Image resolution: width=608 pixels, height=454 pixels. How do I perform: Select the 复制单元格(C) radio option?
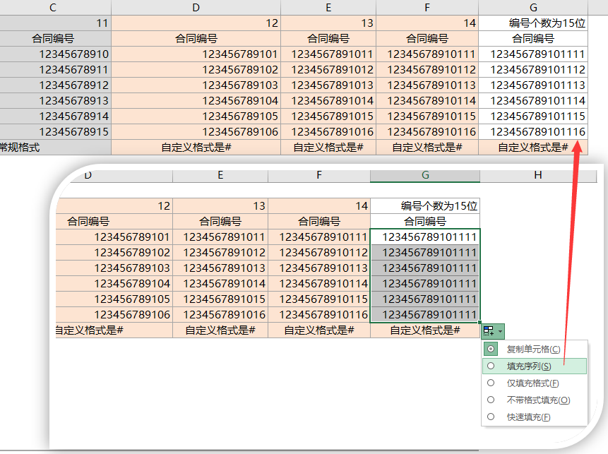(x=535, y=349)
